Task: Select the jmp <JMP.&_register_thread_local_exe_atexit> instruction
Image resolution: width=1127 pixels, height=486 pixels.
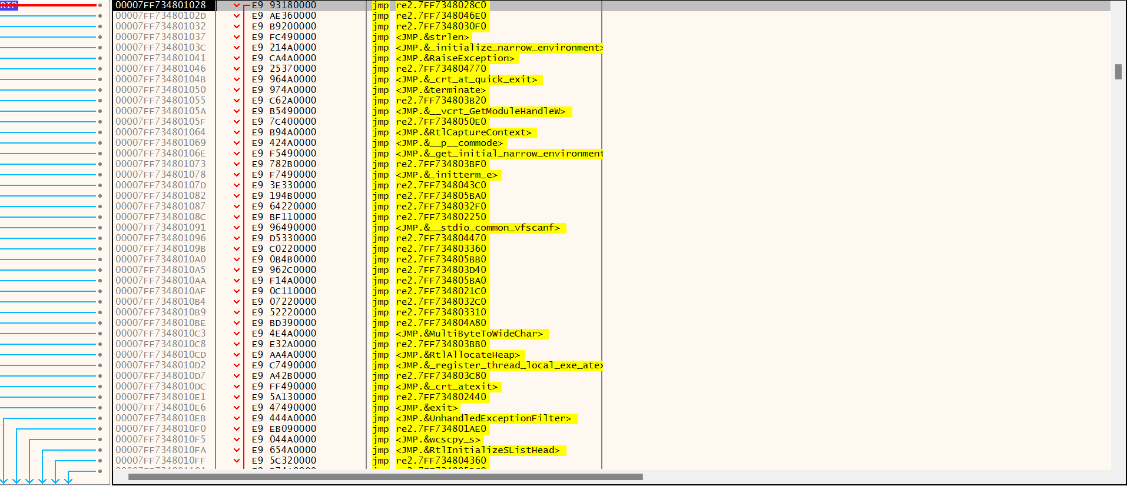Action: (x=488, y=365)
